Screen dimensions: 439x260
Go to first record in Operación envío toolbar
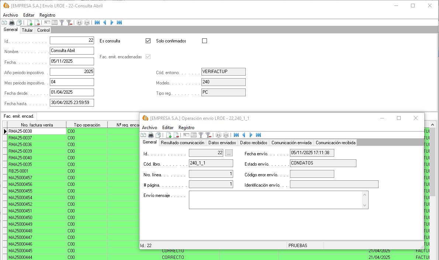pos(236,135)
